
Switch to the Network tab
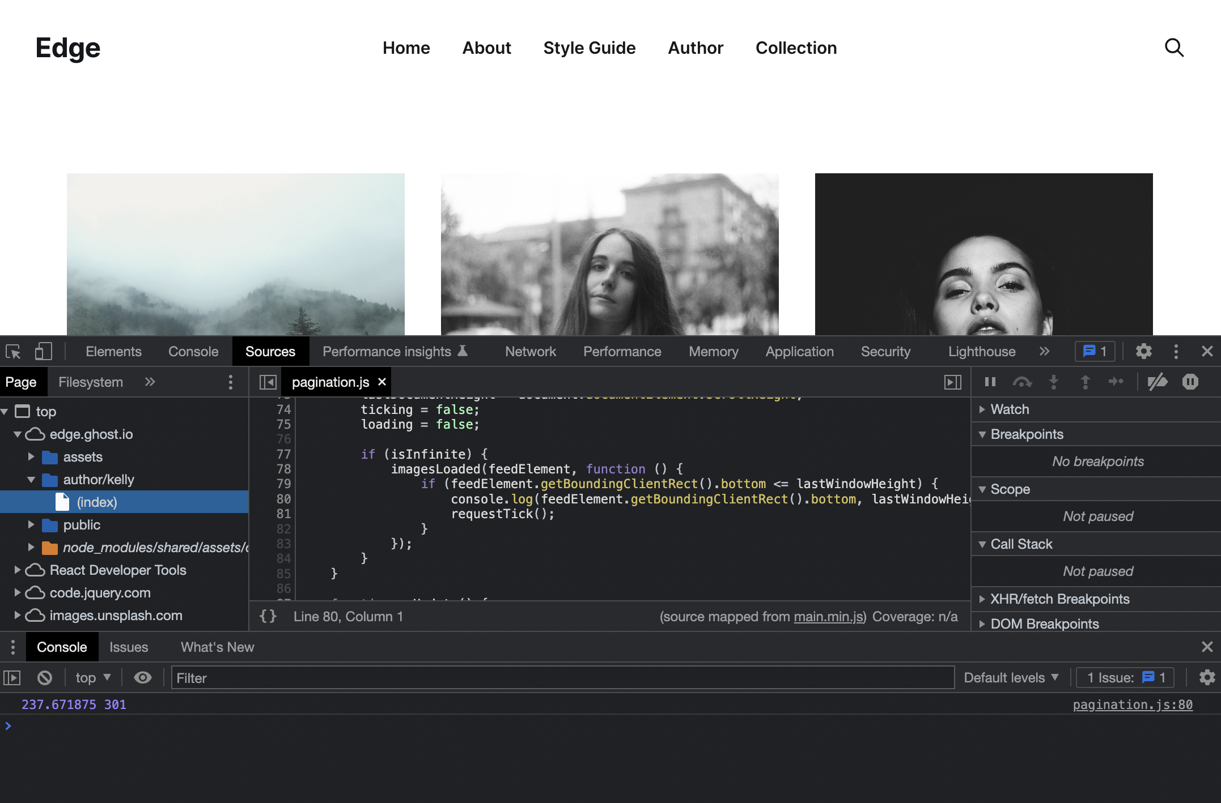point(531,351)
